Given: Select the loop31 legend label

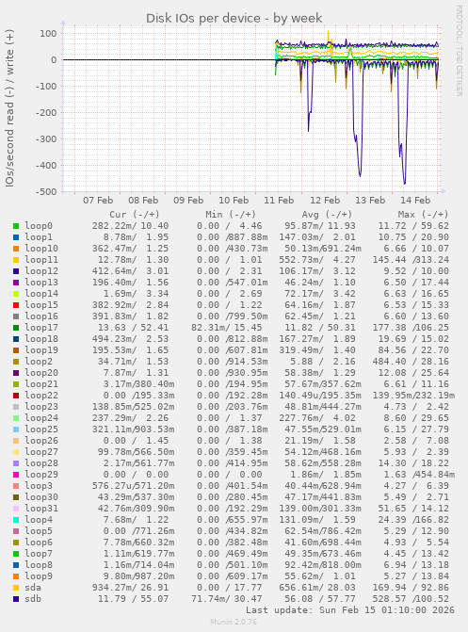Looking at the screenshot, I should click(41, 509).
